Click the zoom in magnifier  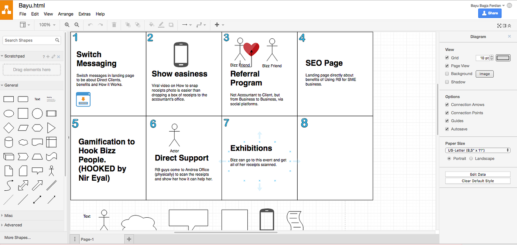67,25
